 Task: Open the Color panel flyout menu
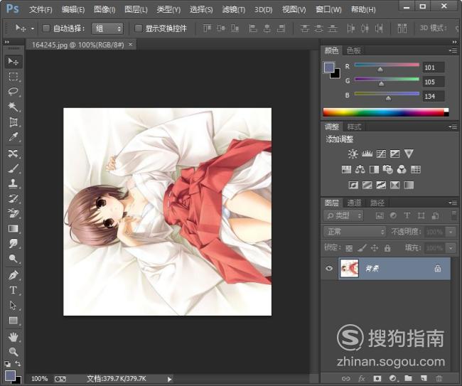point(453,50)
